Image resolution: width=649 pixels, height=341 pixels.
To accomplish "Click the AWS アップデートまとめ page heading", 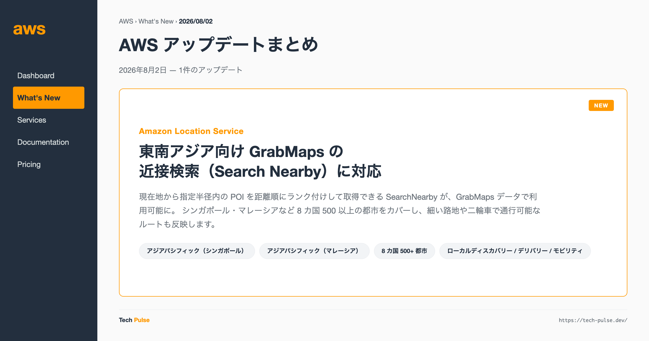I will (218, 45).
